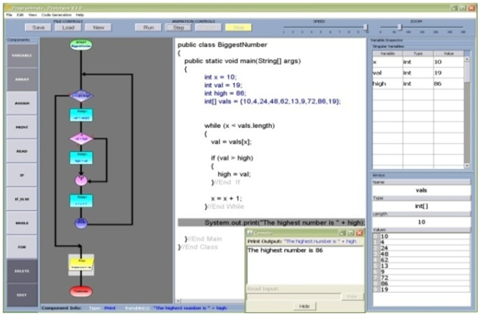Viewport: 479px width, 316px height.
Task: Click the yellow Print flowchart node
Action: click(x=81, y=263)
